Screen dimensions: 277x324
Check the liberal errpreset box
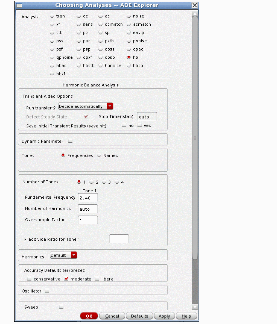point(97,279)
